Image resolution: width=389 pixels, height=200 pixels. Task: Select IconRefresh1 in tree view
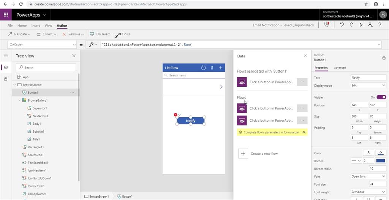click(x=36, y=186)
